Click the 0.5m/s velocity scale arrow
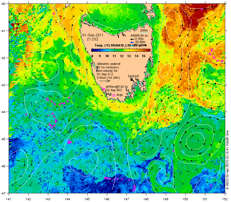Image resolution: width=231 pixels, height=202 pixels. click(x=105, y=81)
